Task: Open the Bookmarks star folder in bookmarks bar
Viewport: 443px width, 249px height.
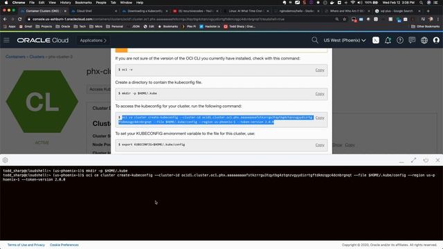Action: coord(168,26)
